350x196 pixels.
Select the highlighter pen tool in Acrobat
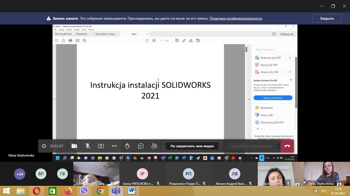[x=184, y=40]
